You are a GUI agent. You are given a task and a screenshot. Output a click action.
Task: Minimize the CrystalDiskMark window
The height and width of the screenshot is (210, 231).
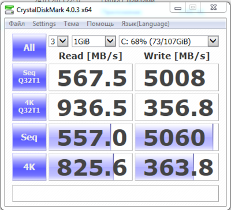click(x=178, y=8)
